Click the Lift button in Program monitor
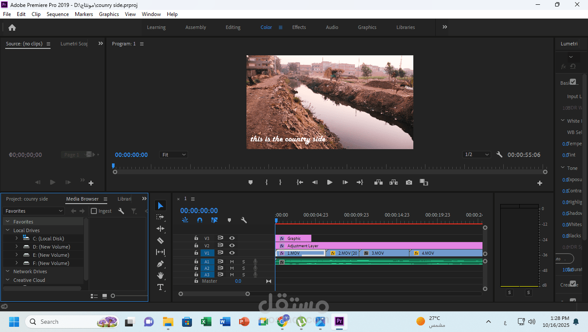Screen dimensions: 588x332 [378, 182]
